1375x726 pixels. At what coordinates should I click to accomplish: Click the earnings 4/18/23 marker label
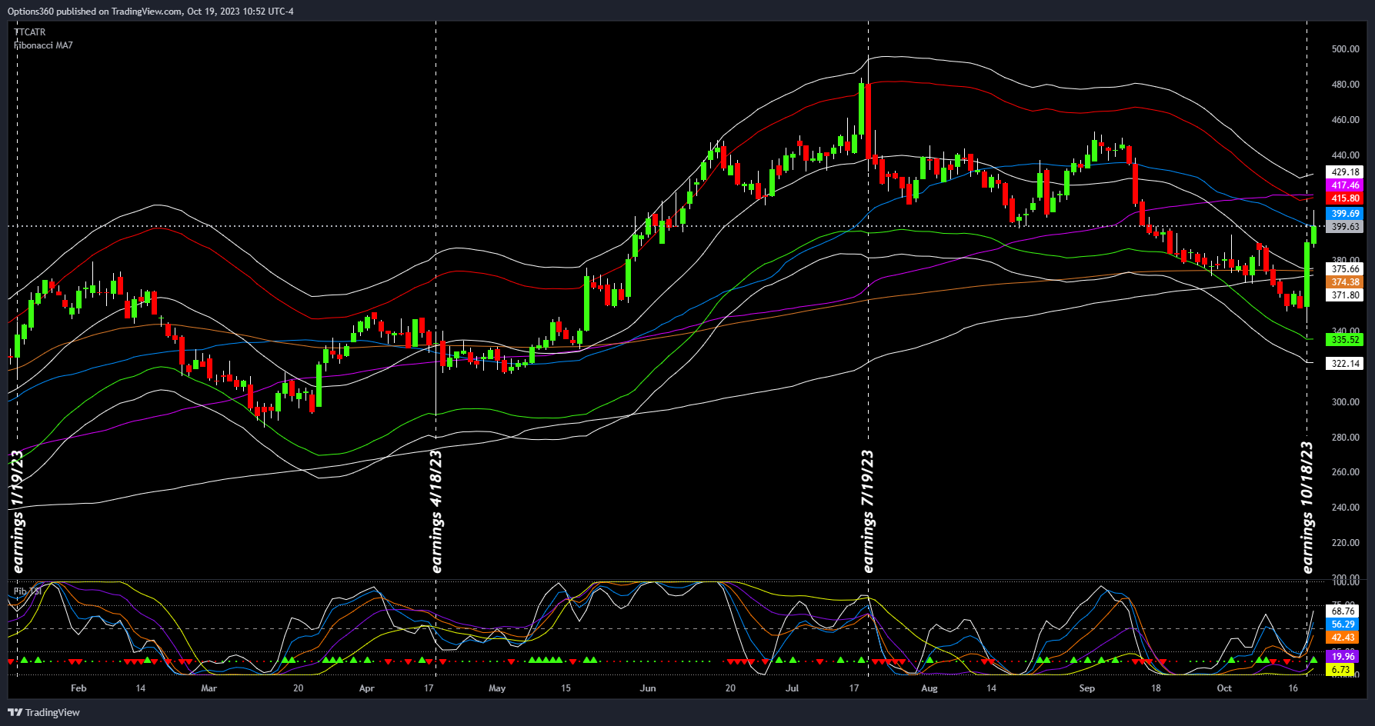436,512
